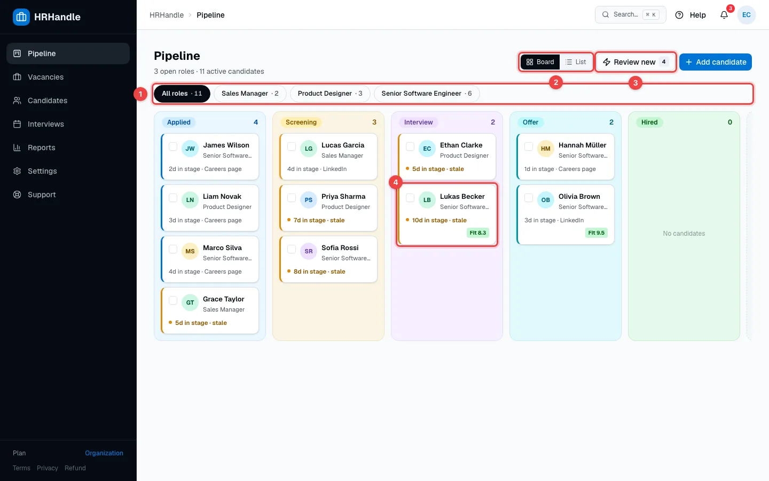Click the Search field

(x=631, y=15)
